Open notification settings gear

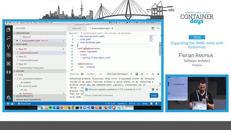click(153, 90)
